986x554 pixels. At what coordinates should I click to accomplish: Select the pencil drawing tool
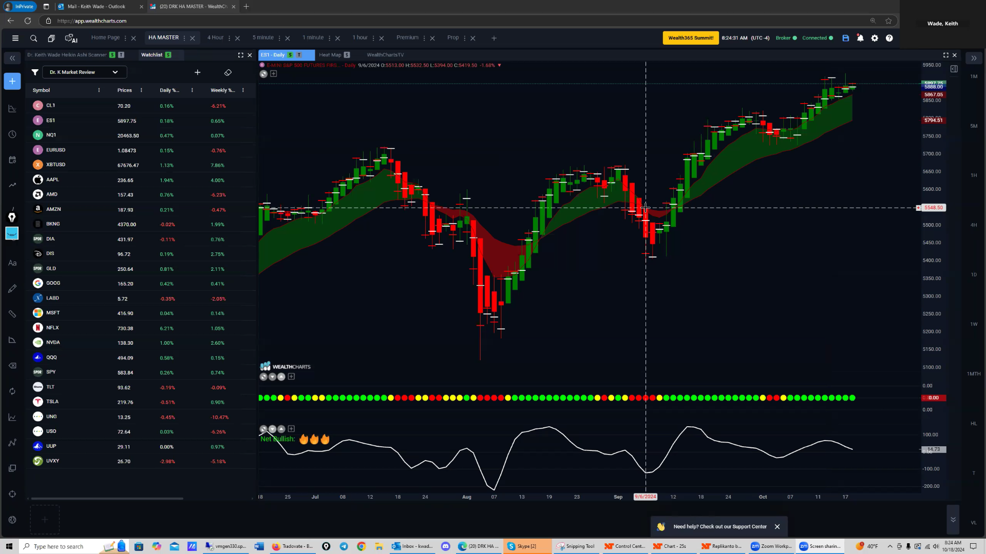pos(12,289)
